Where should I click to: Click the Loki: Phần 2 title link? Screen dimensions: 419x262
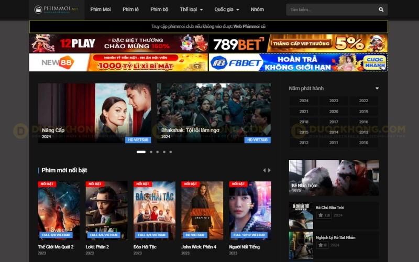pyautogui.click(x=97, y=247)
